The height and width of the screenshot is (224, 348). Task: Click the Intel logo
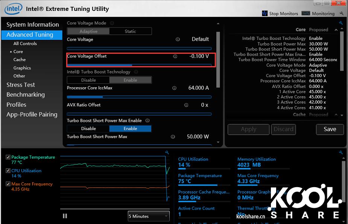click(x=13, y=9)
